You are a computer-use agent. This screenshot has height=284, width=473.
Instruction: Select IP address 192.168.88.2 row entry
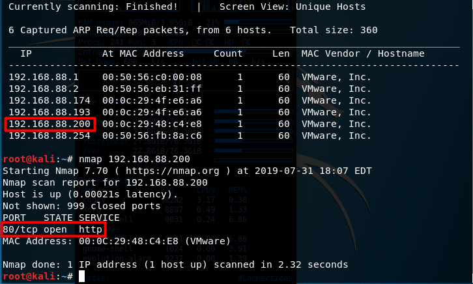pos(44,89)
